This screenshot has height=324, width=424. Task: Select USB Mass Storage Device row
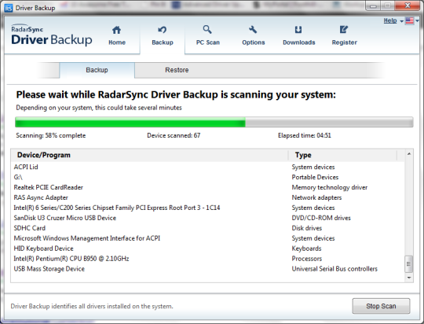pos(207,269)
